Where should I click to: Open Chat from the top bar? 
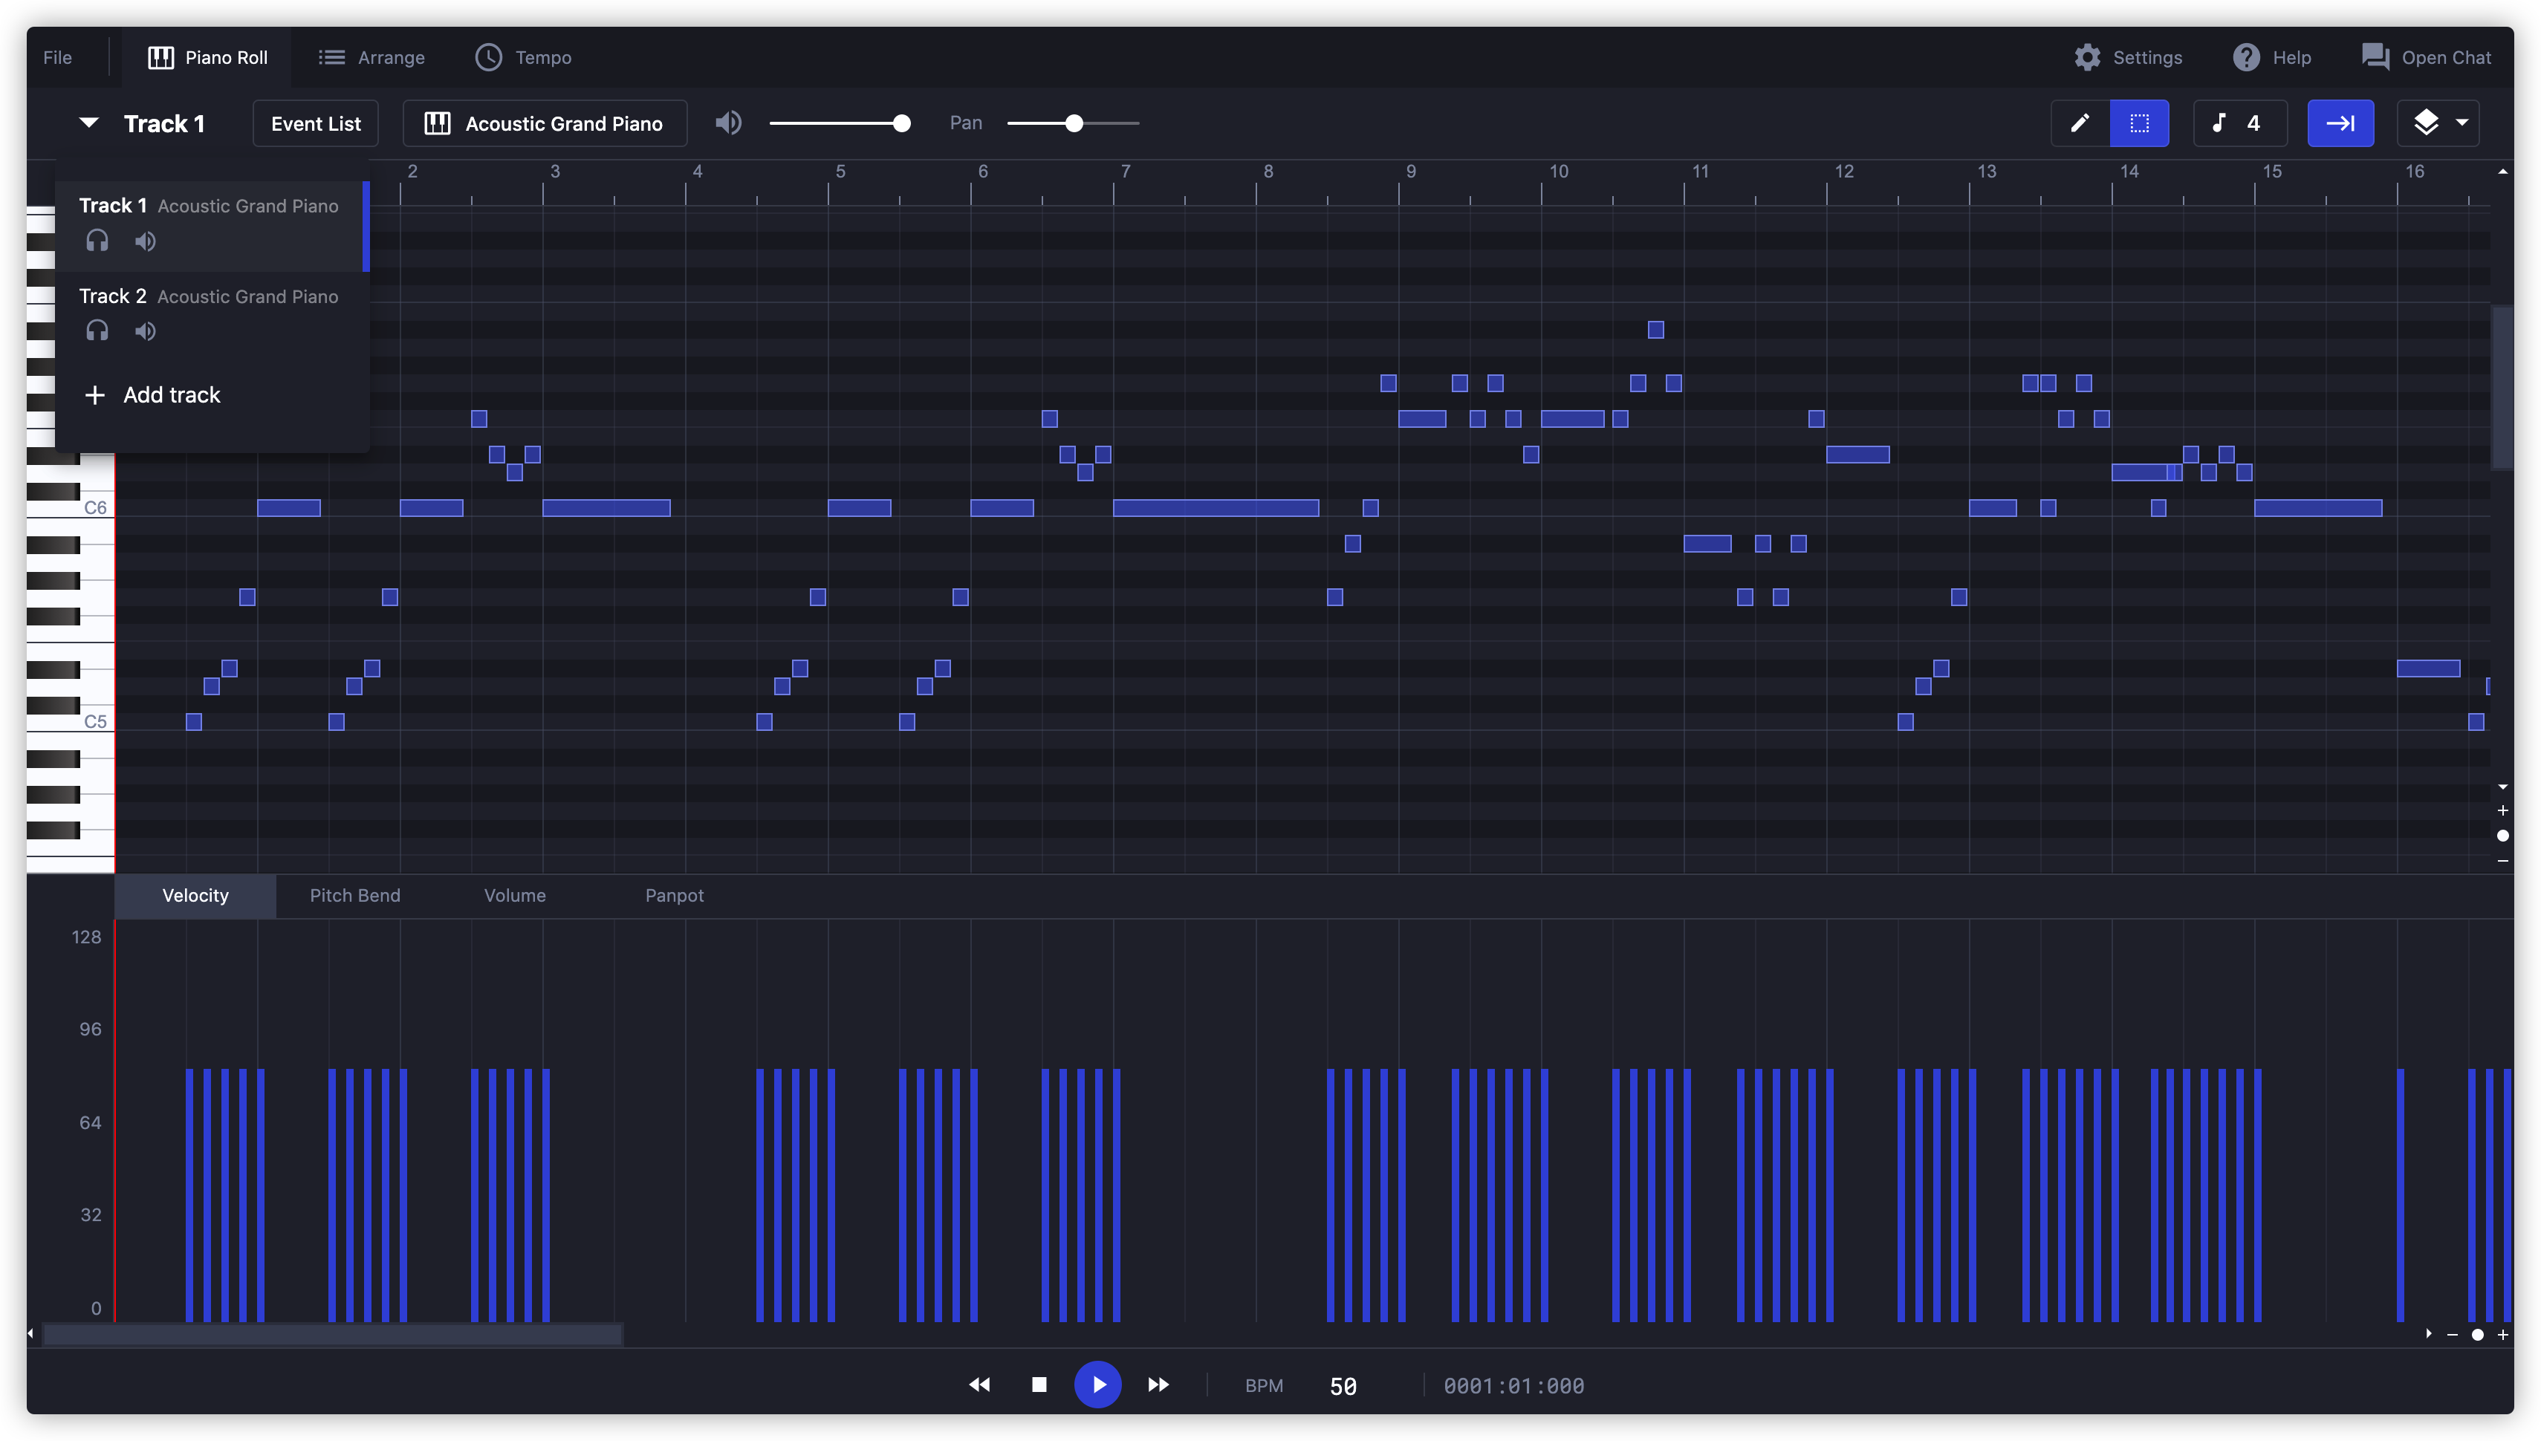(2428, 57)
